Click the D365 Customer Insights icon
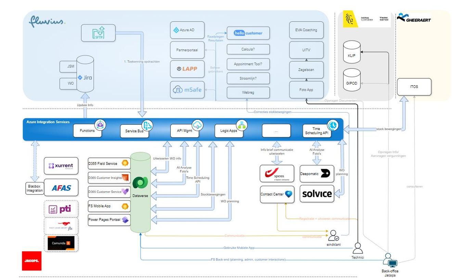This screenshot has width=452, height=278. click(125, 177)
